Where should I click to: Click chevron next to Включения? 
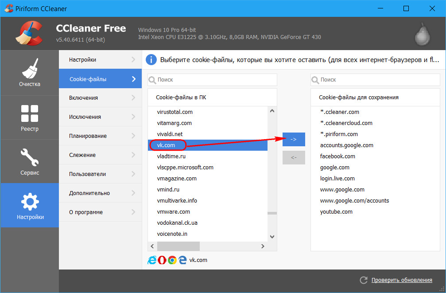(x=133, y=98)
